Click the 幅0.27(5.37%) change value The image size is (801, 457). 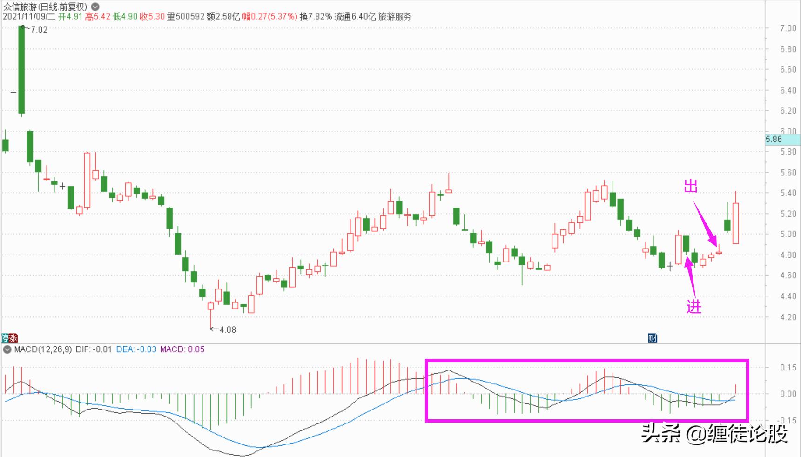click(x=269, y=17)
